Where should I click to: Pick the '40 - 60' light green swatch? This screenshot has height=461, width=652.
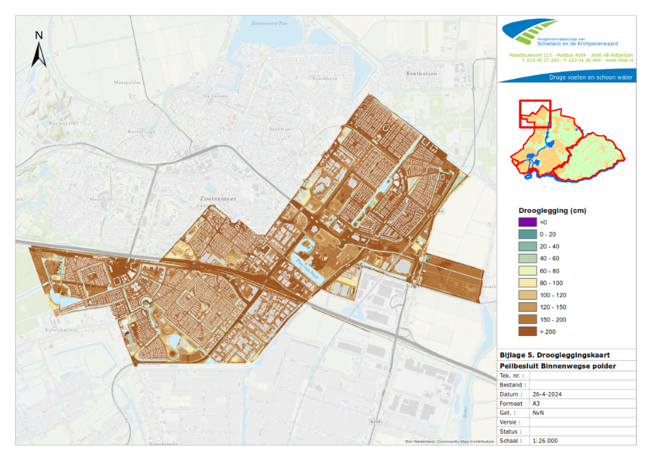[527, 258]
